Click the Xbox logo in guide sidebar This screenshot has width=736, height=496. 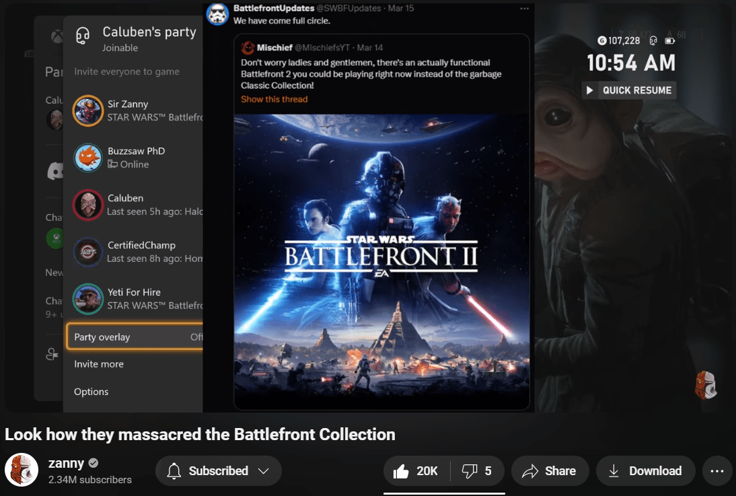pos(57,36)
